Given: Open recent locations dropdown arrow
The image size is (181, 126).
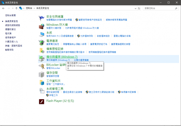Looking at the screenshot, I should point(13,8).
